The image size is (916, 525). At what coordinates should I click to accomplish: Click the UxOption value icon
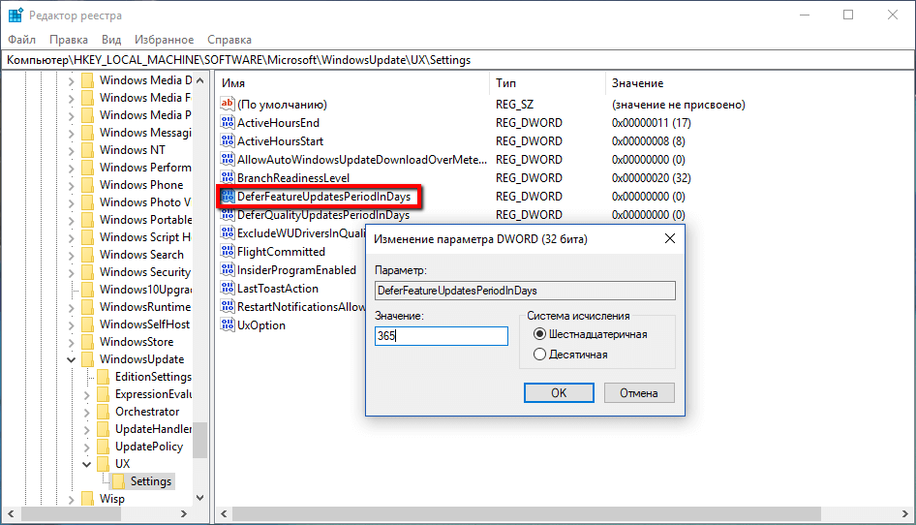(229, 325)
